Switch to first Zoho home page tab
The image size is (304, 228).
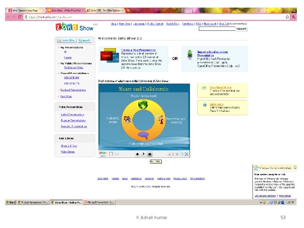pos(25,11)
